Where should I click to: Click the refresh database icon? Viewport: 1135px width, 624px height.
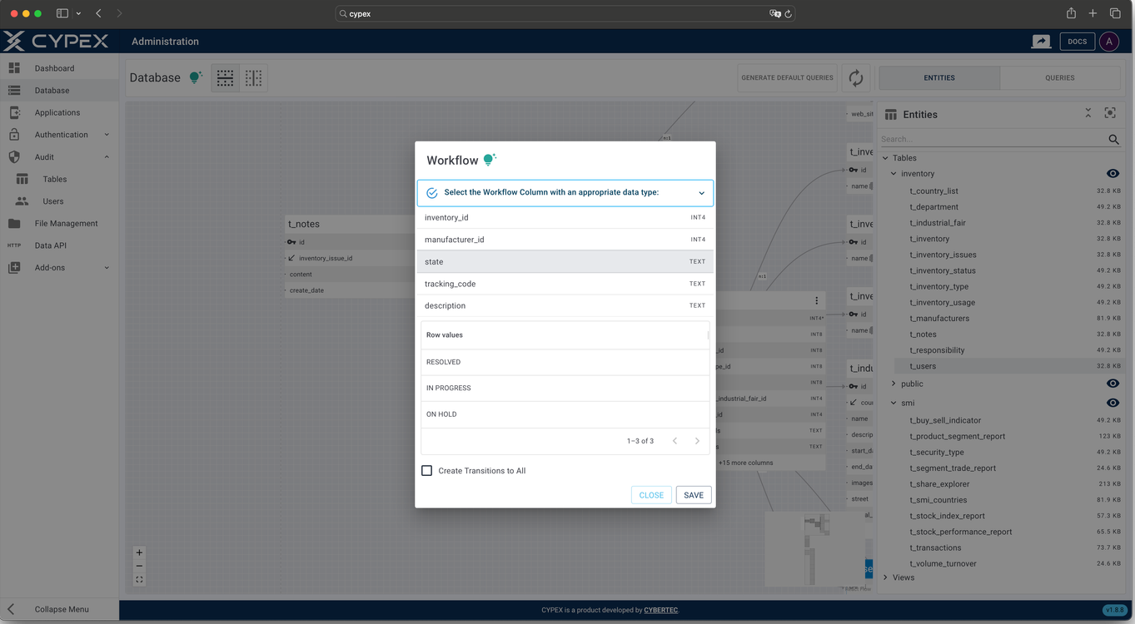tap(855, 78)
